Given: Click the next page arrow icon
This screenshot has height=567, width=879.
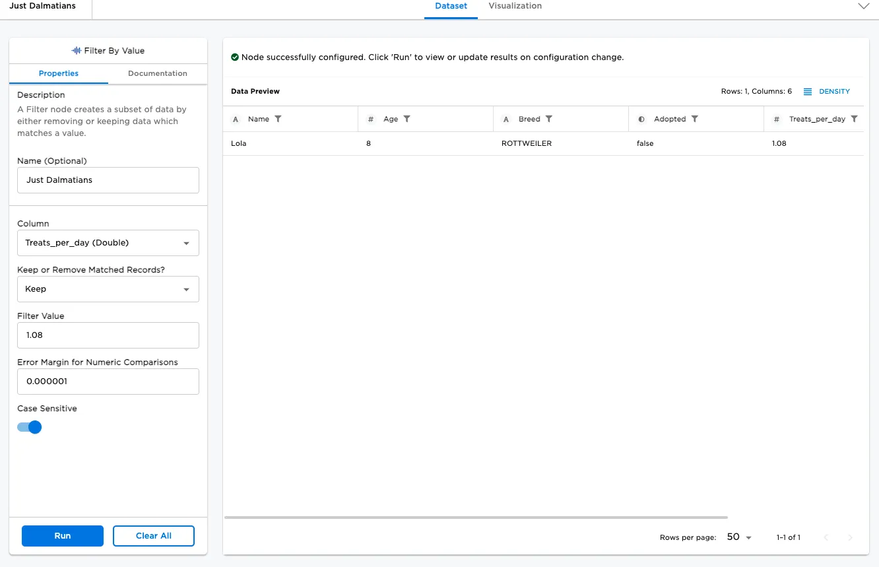Looking at the screenshot, I should tap(850, 537).
